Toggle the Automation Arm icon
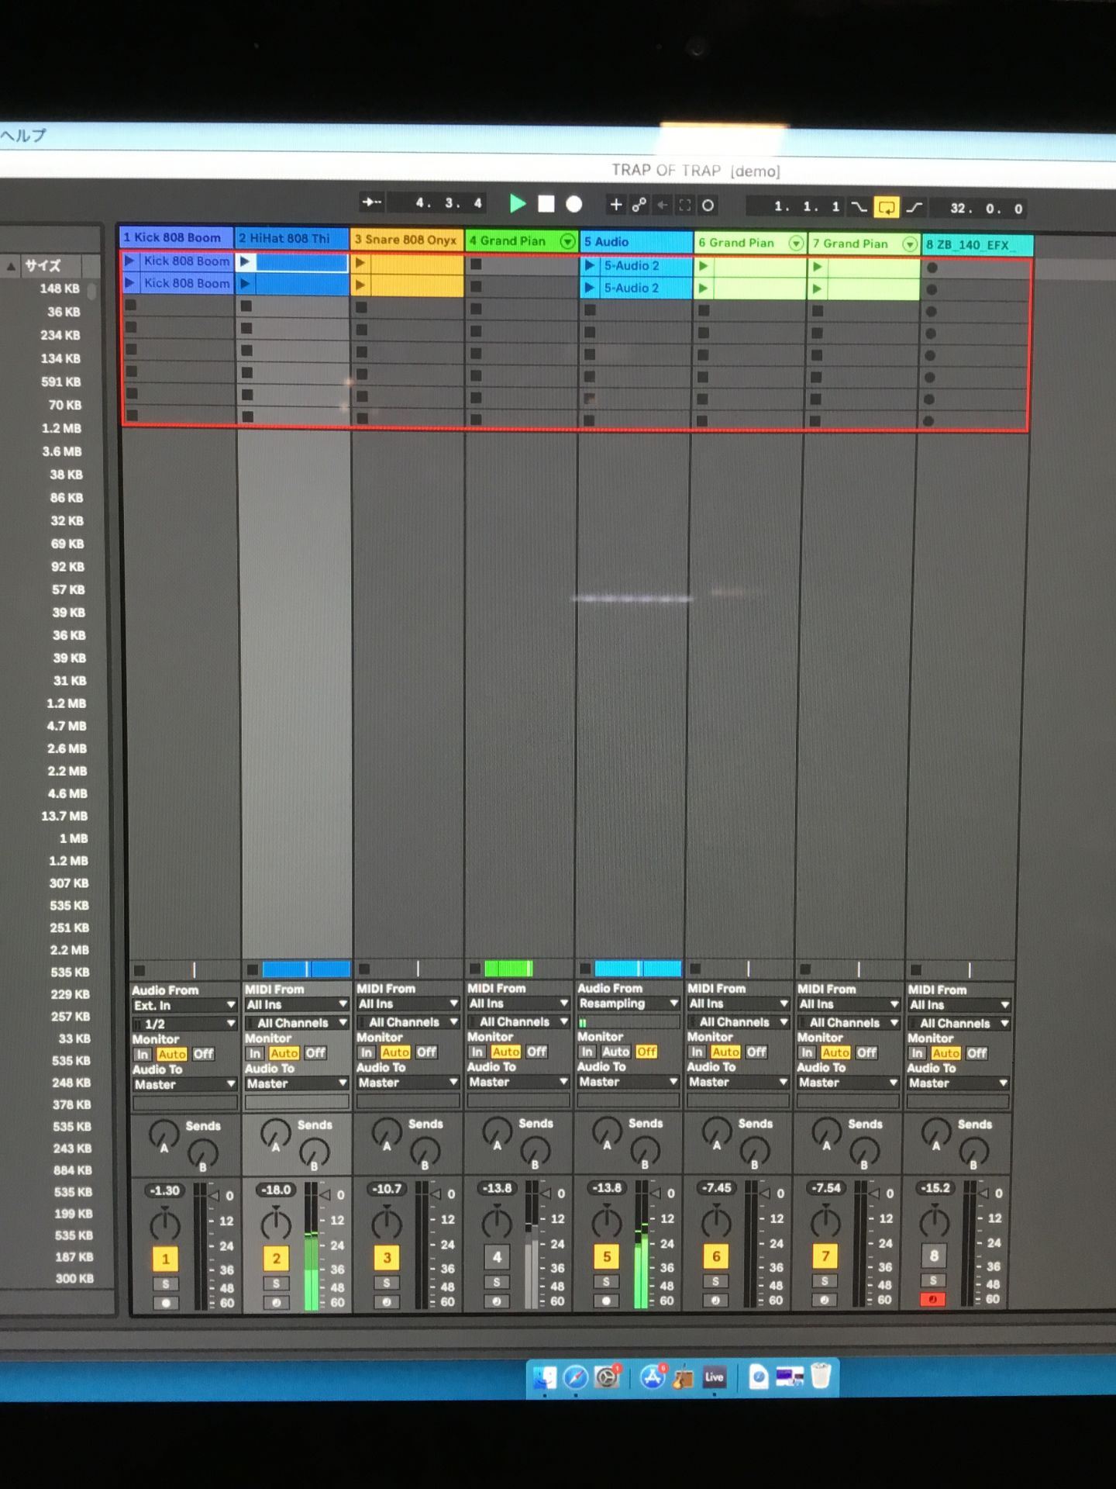 click(x=639, y=205)
